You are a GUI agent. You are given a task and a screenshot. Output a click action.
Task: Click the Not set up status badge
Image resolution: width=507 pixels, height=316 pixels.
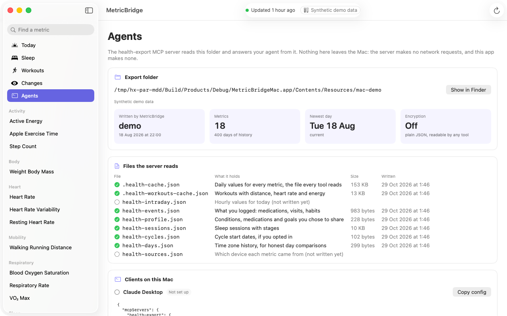[x=179, y=292]
